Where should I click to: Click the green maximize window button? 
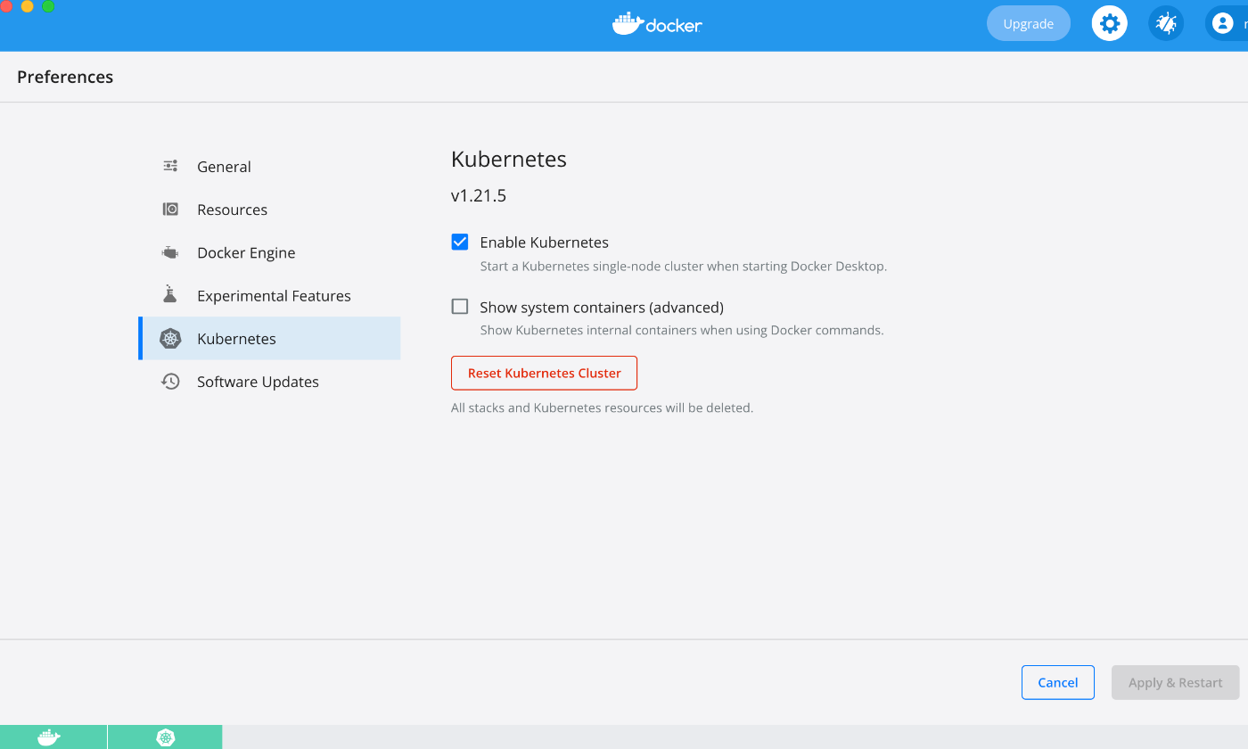coord(48,5)
